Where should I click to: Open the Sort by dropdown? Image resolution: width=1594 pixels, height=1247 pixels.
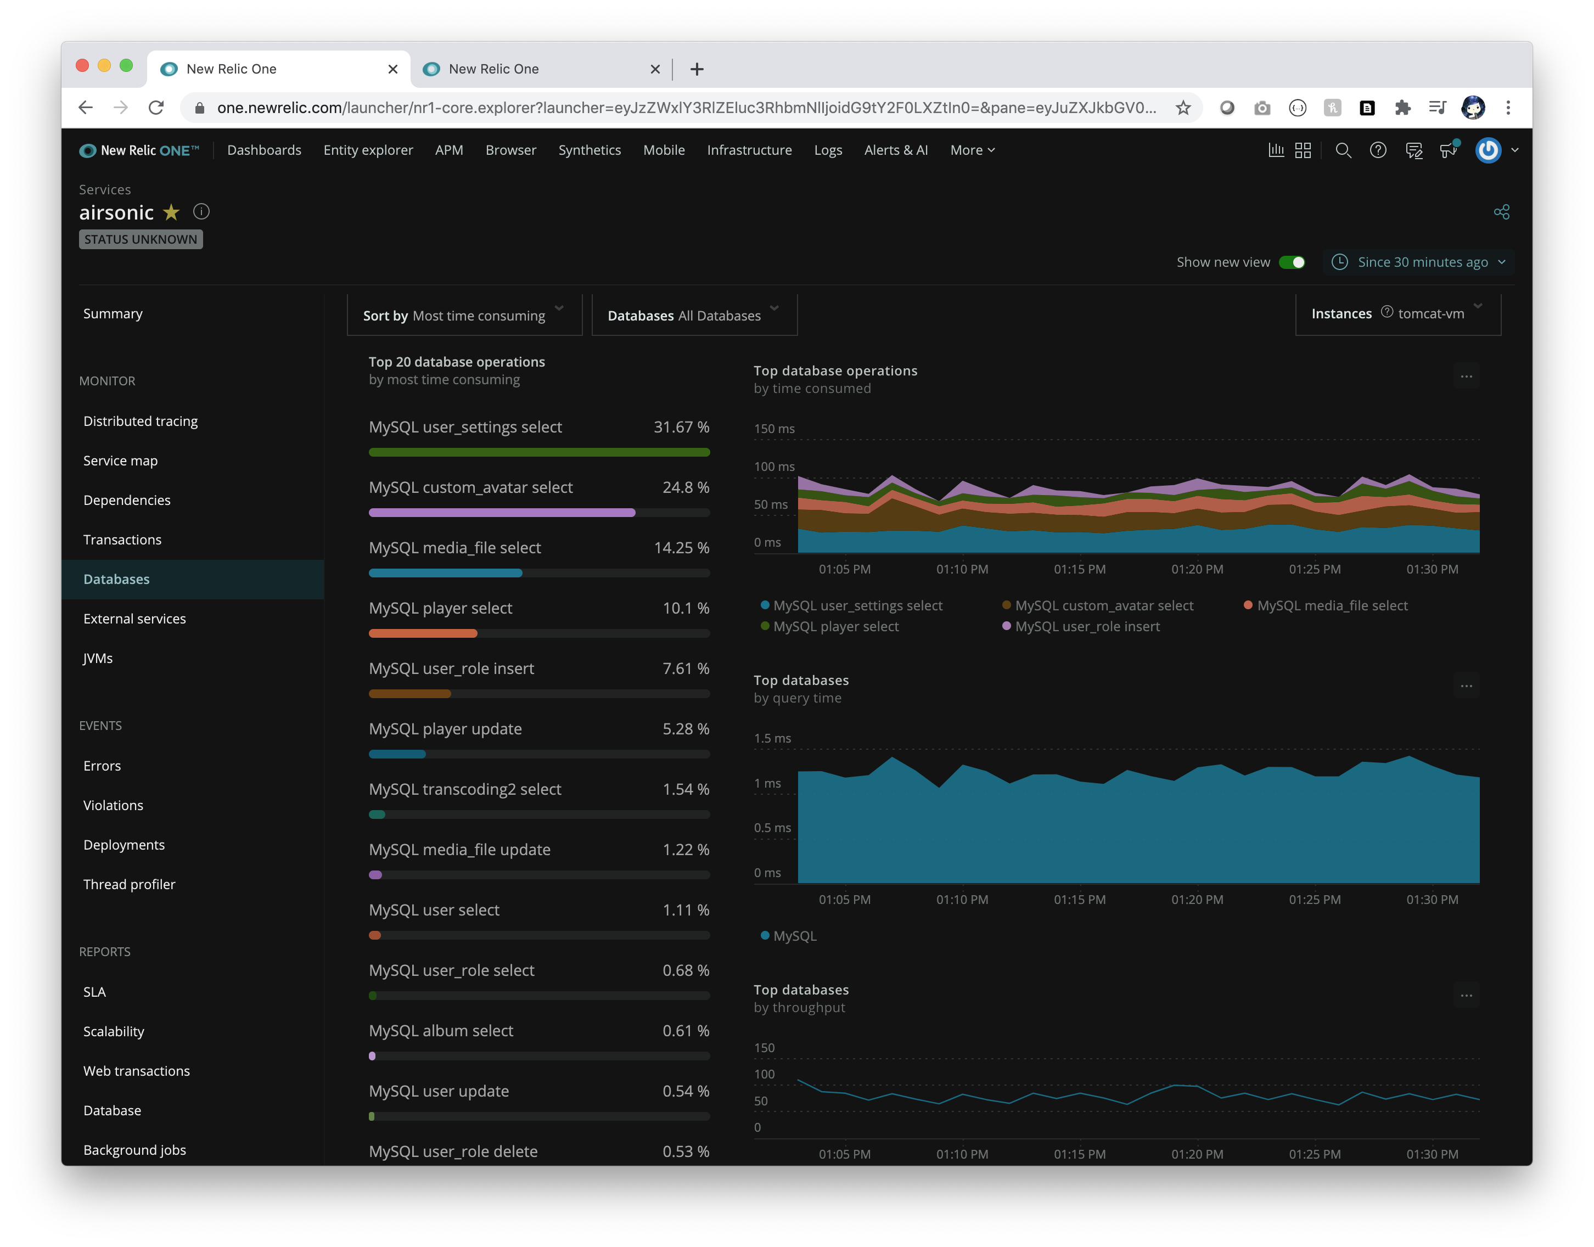tap(464, 316)
